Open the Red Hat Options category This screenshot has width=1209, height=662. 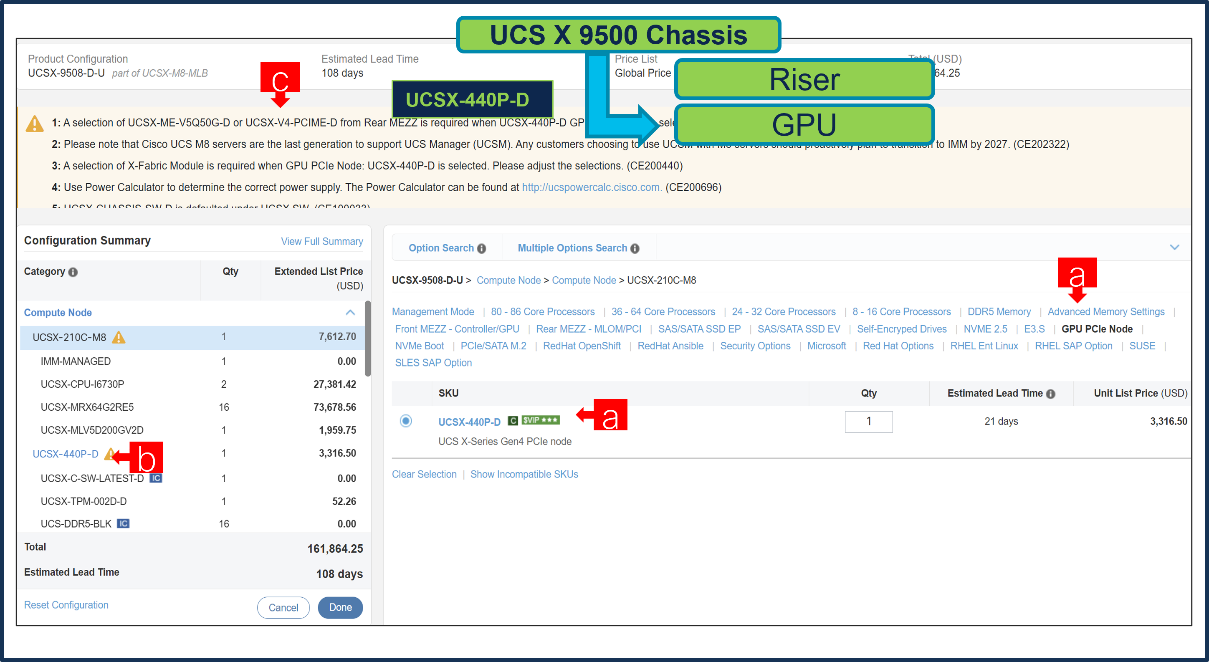point(898,346)
